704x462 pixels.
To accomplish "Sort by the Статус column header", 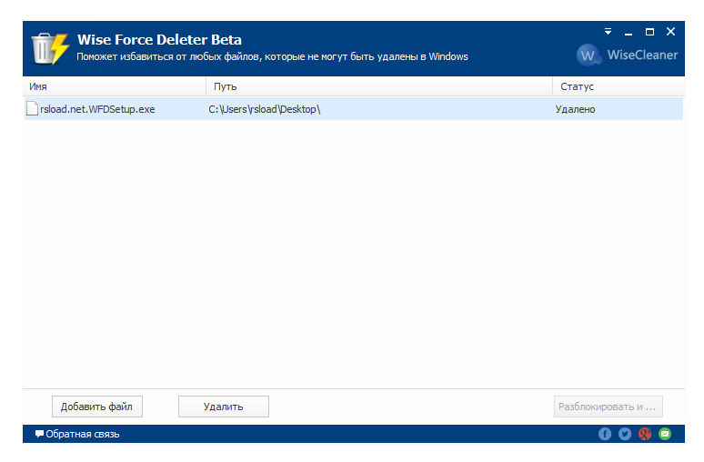I will pos(619,86).
